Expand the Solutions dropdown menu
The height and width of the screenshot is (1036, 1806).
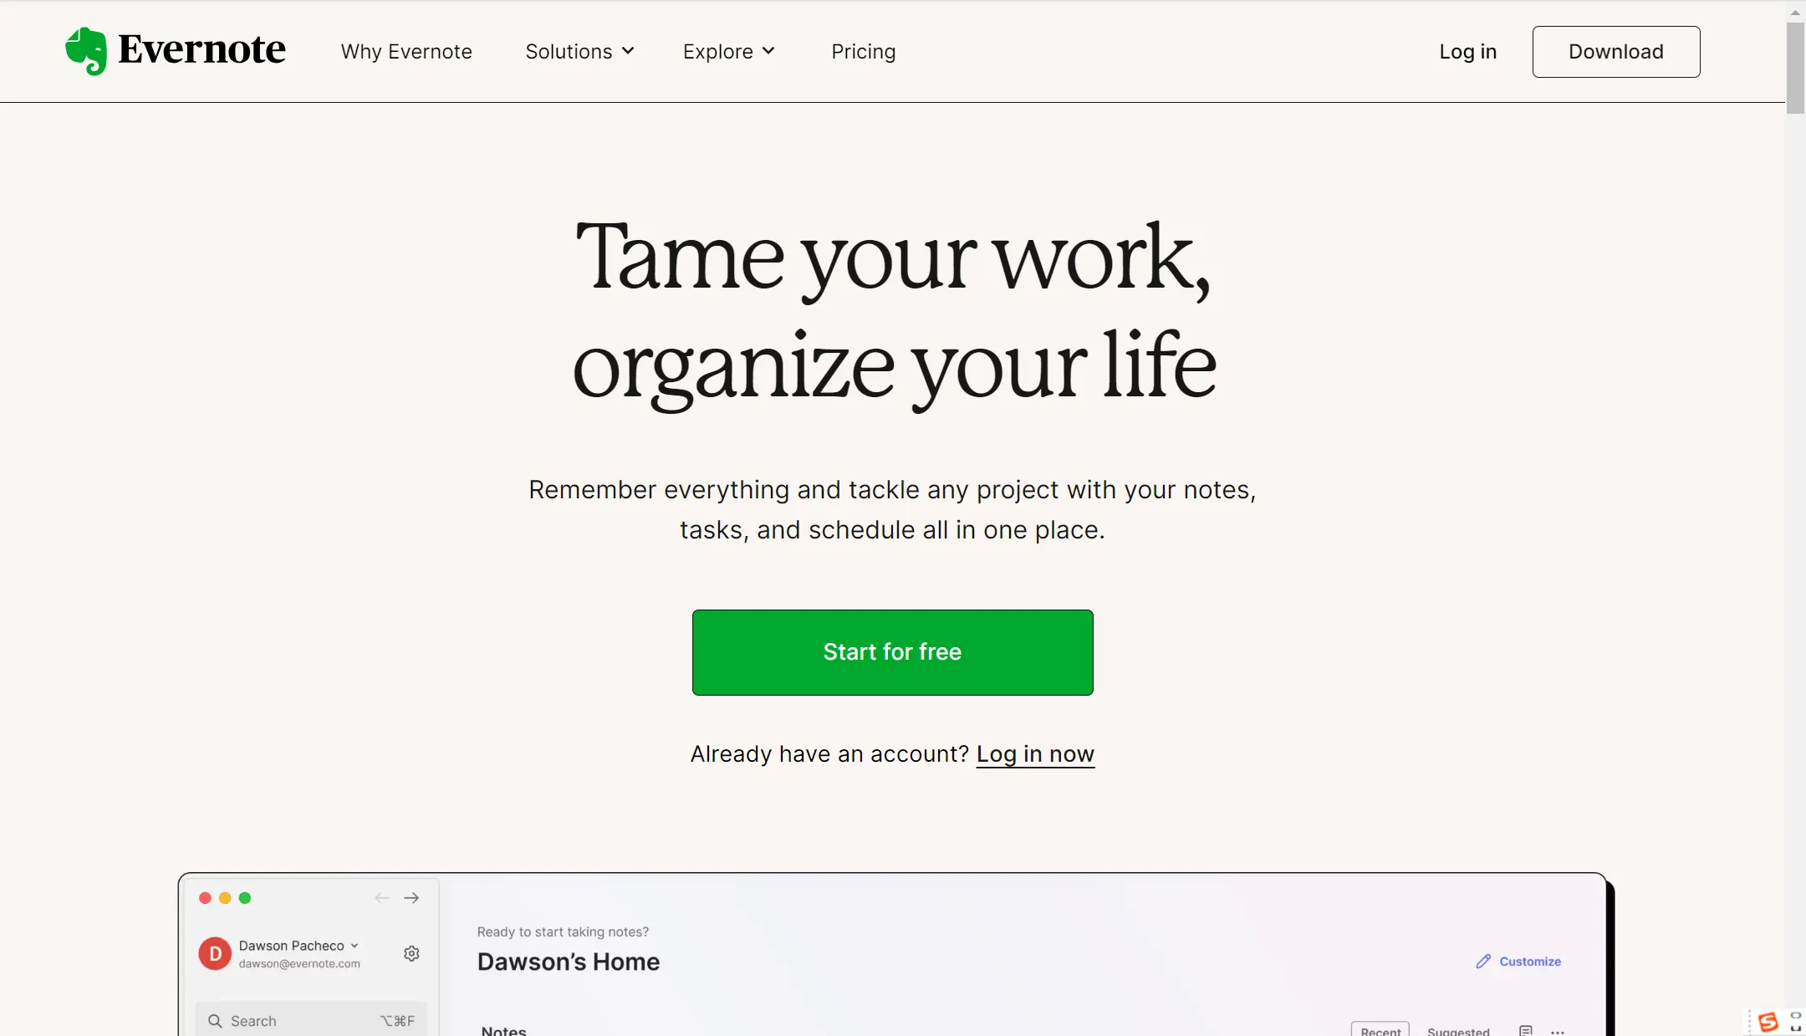pyautogui.click(x=577, y=51)
